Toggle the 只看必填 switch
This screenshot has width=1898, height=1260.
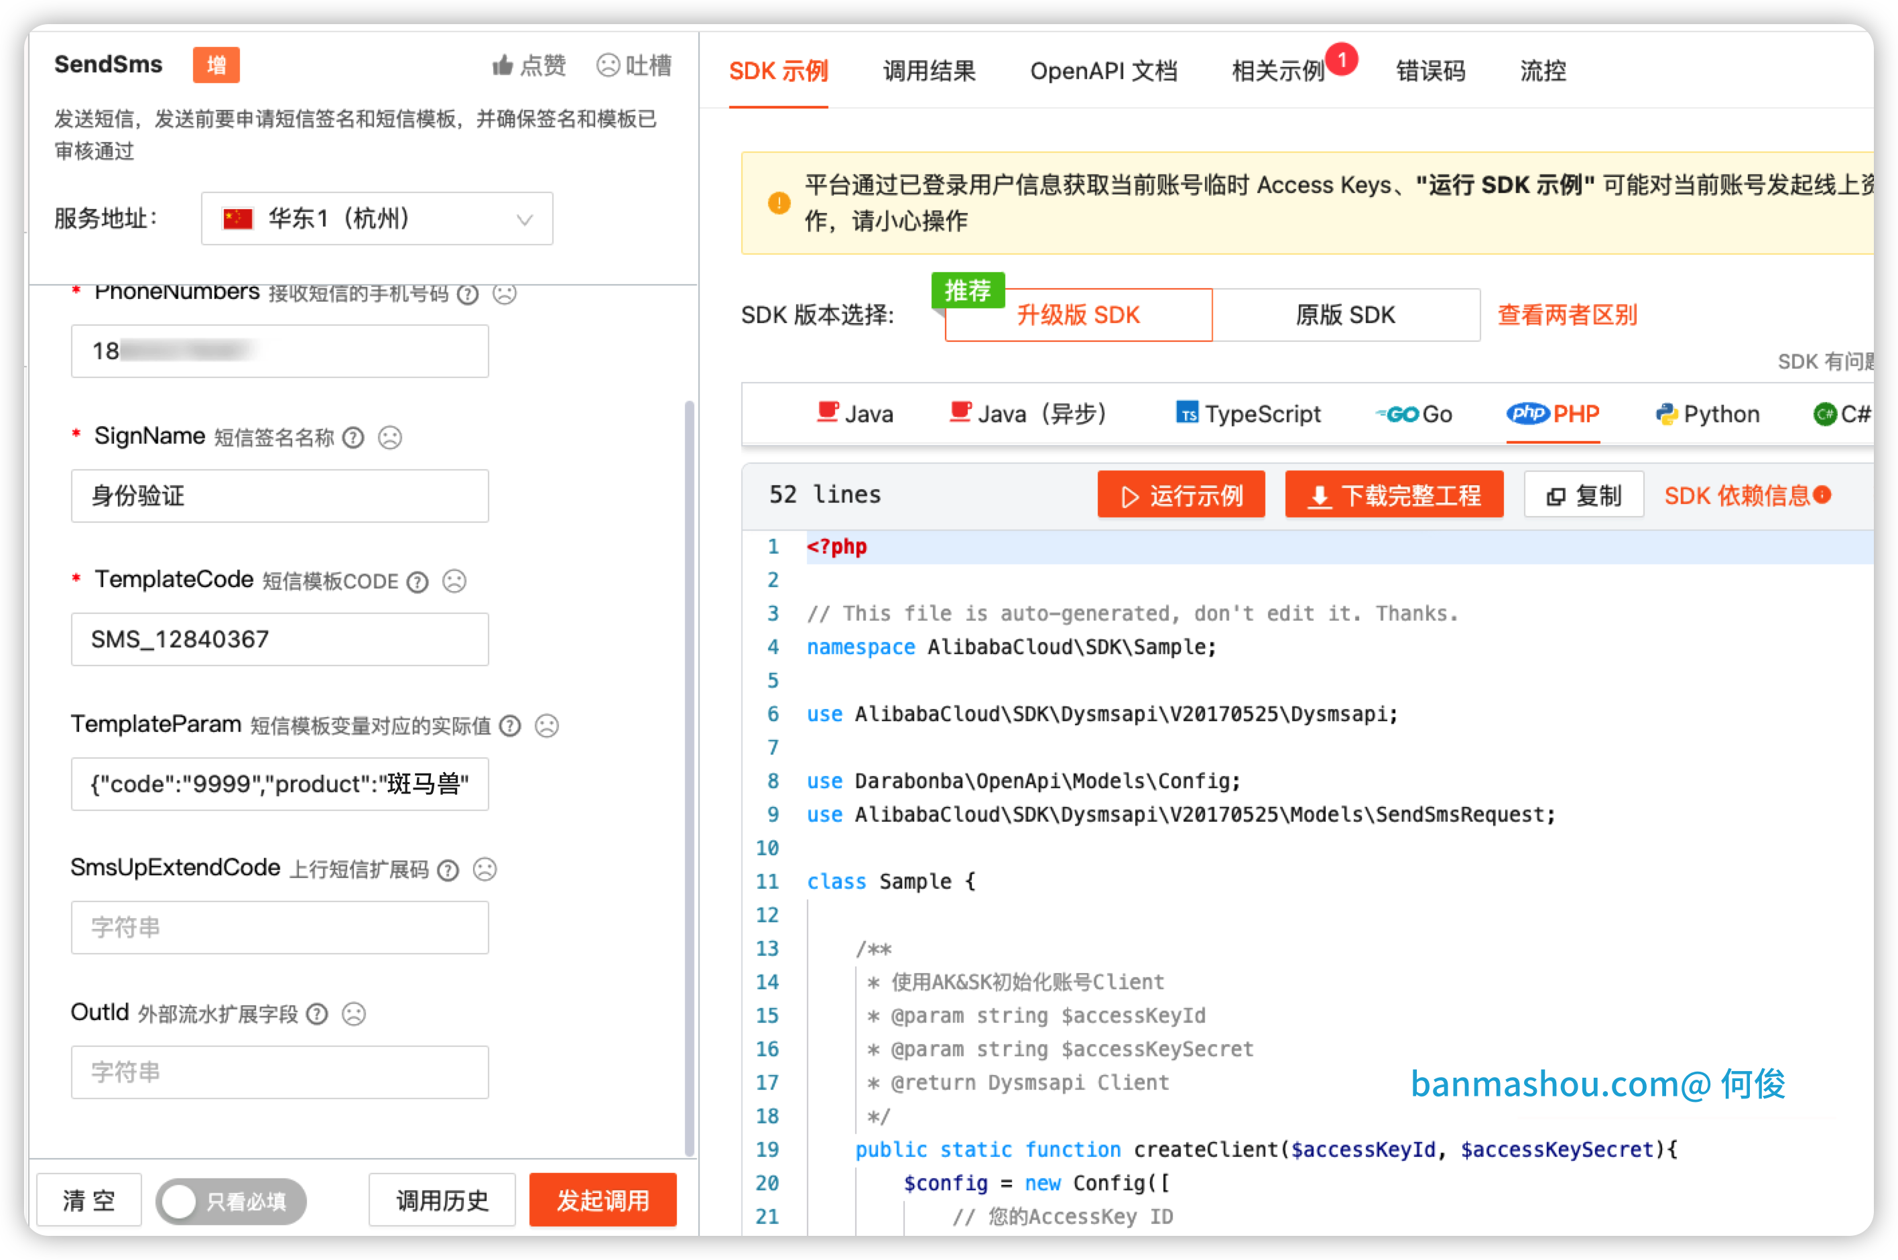point(231,1201)
